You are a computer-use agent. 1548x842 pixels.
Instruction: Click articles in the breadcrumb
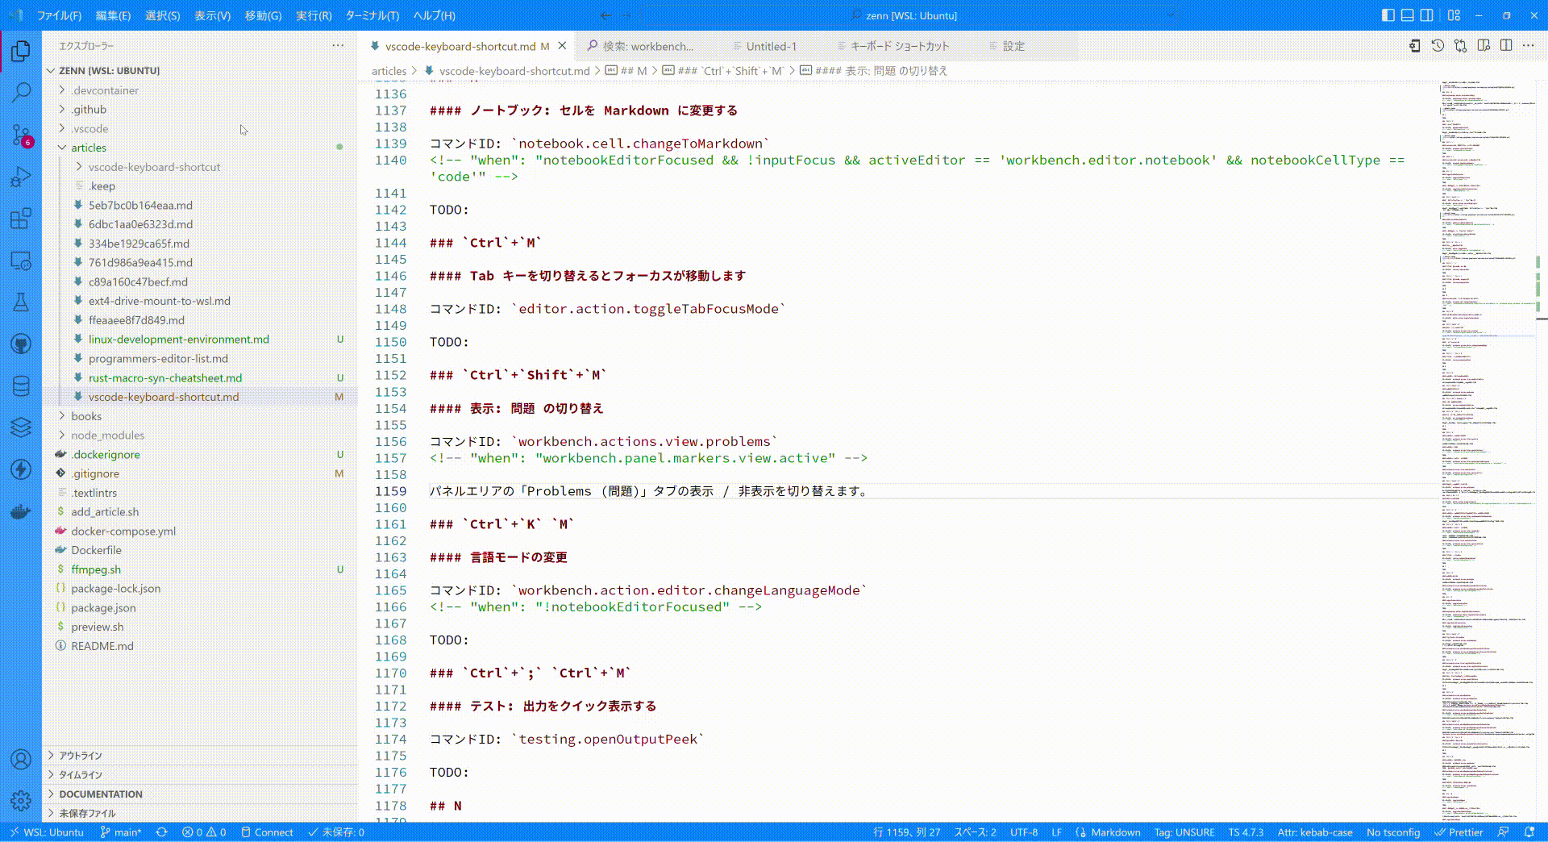pos(389,71)
